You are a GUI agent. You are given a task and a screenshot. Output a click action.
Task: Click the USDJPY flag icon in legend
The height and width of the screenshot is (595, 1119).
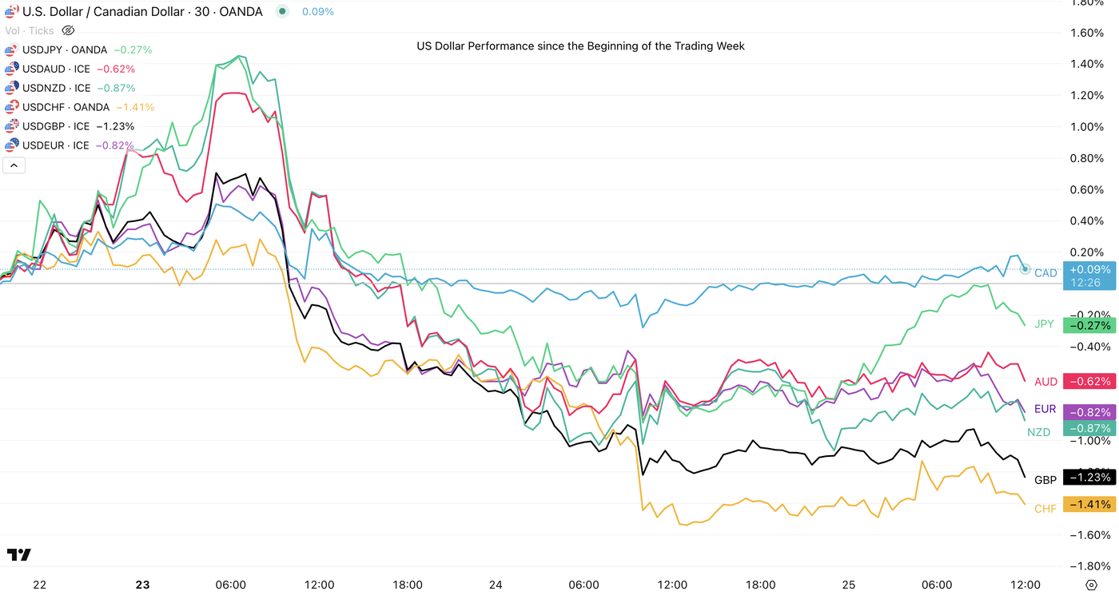11,50
